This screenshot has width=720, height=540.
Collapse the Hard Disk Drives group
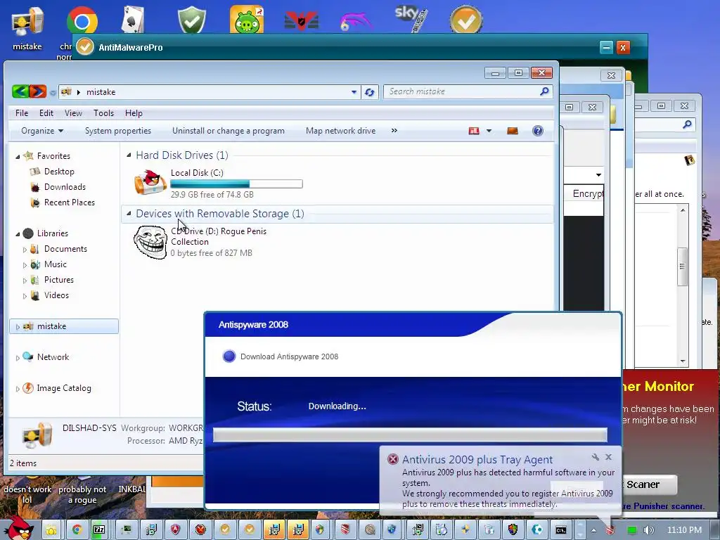point(129,155)
